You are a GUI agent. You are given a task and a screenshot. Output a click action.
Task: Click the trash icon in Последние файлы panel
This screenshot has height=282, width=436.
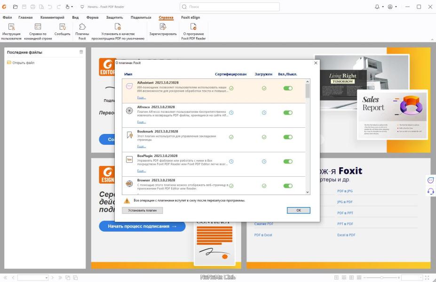point(81,52)
